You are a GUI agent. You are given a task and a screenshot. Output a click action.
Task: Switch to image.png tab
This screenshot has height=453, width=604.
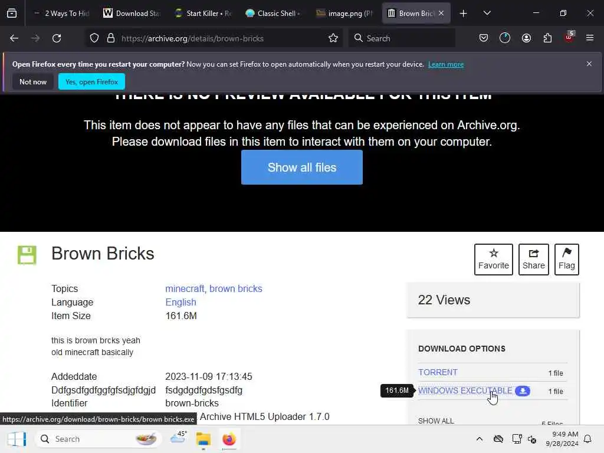point(344,14)
